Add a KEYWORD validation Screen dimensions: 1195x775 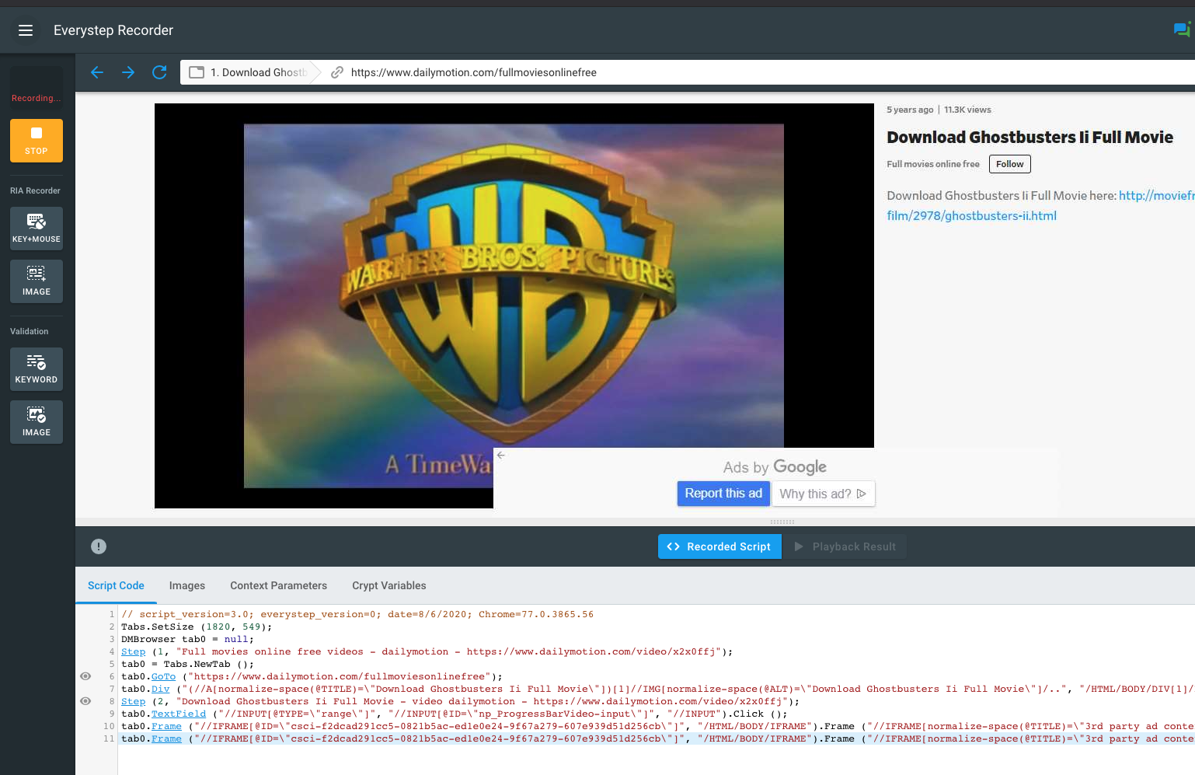[37, 368]
